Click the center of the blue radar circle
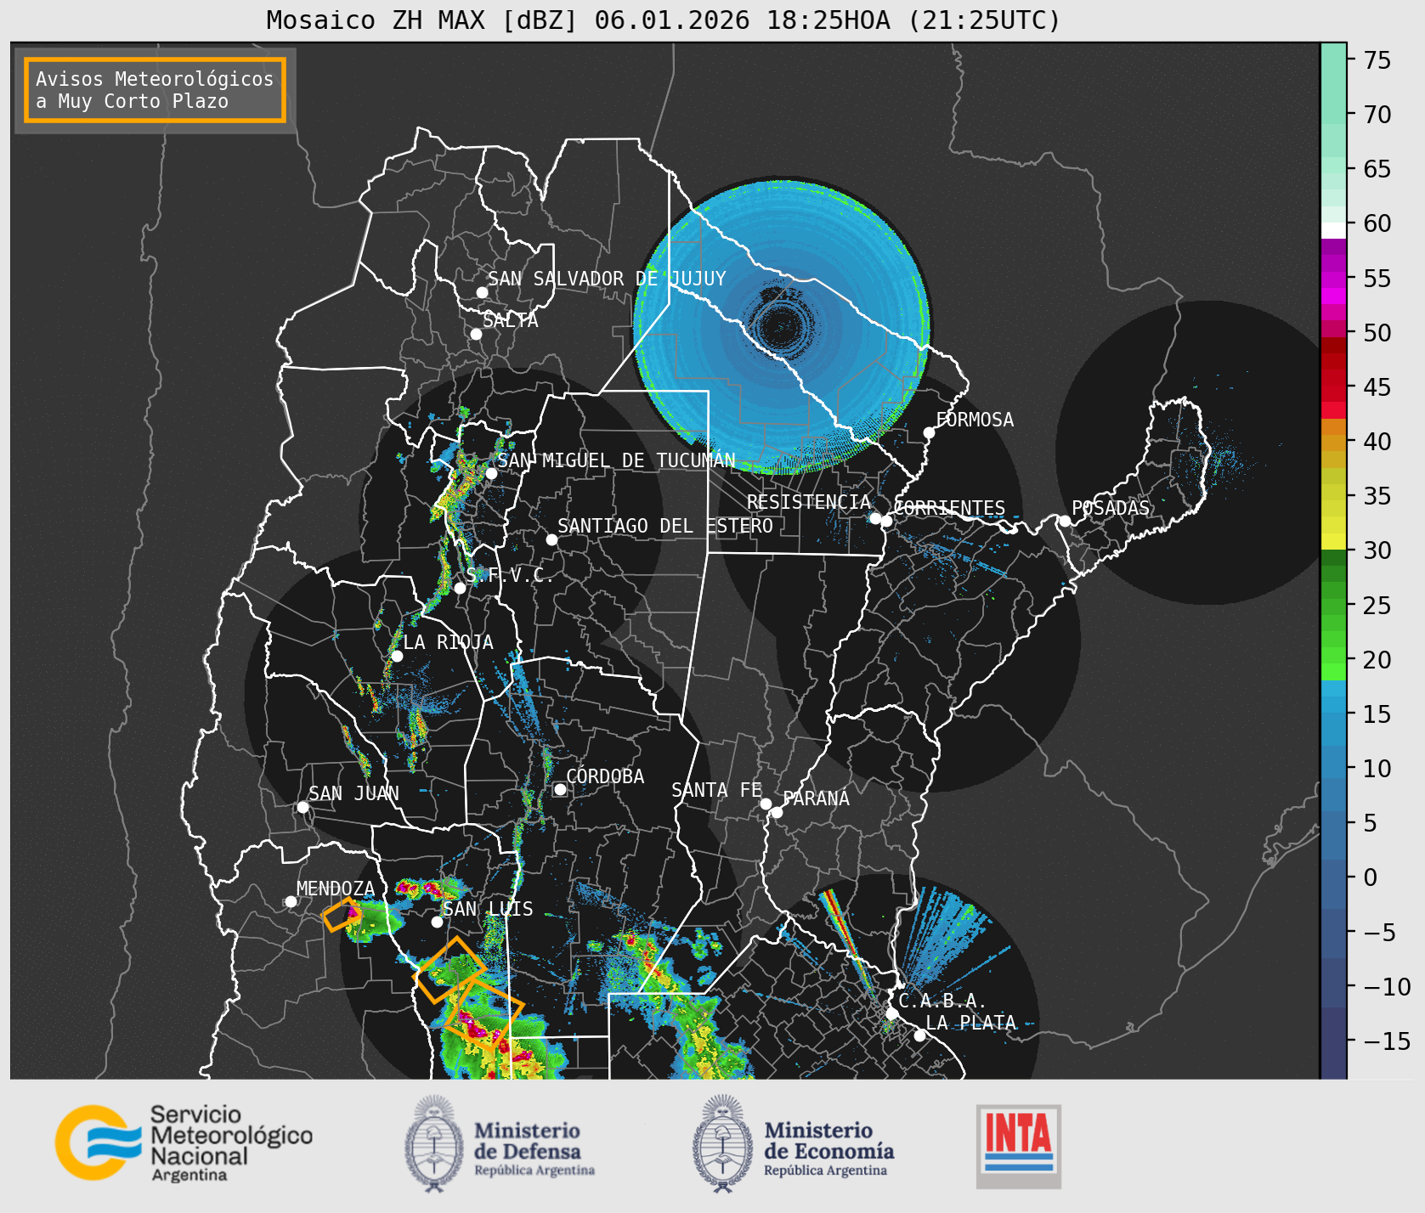This screenshot has height=1213, width=1425. pos(781,325)
